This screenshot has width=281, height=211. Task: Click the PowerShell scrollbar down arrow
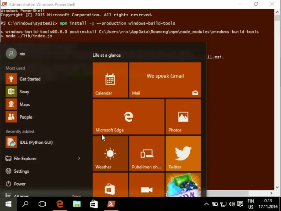click(x=277, y=187)
